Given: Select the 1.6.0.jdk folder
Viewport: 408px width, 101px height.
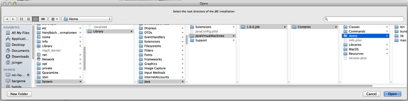Looking at the screenshot, I should point(264,27).
